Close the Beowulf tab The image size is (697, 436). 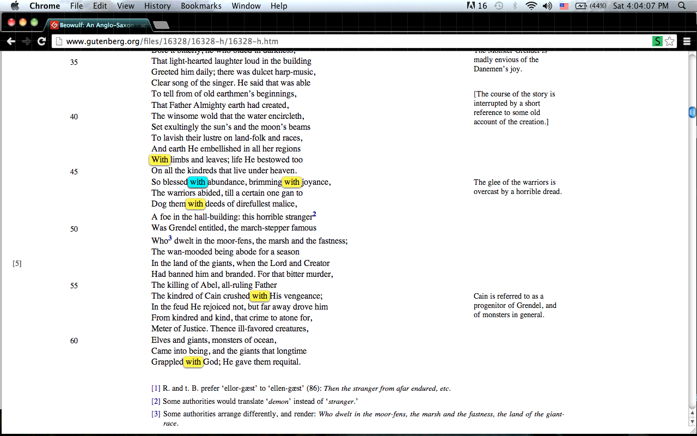pos(143,25)
